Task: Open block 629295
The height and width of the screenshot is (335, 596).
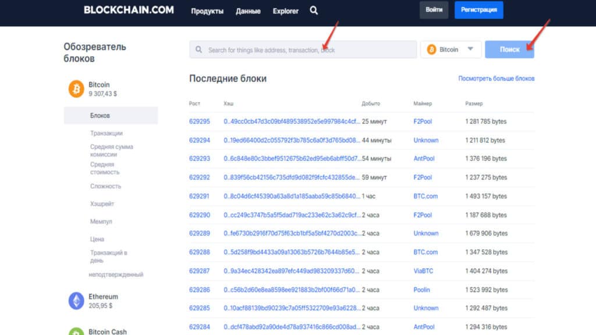Action: tap(200, 122)
